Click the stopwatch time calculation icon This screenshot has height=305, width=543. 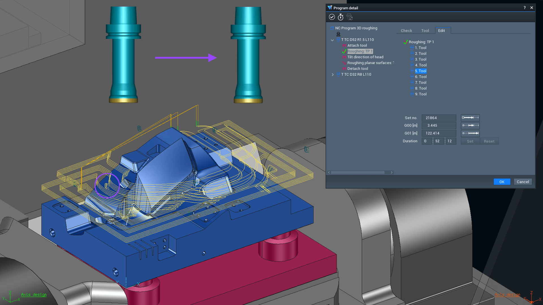(341, 17)
